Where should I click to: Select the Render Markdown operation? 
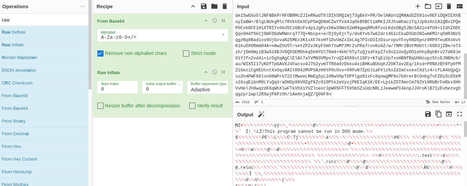click(x=44, y=58)
